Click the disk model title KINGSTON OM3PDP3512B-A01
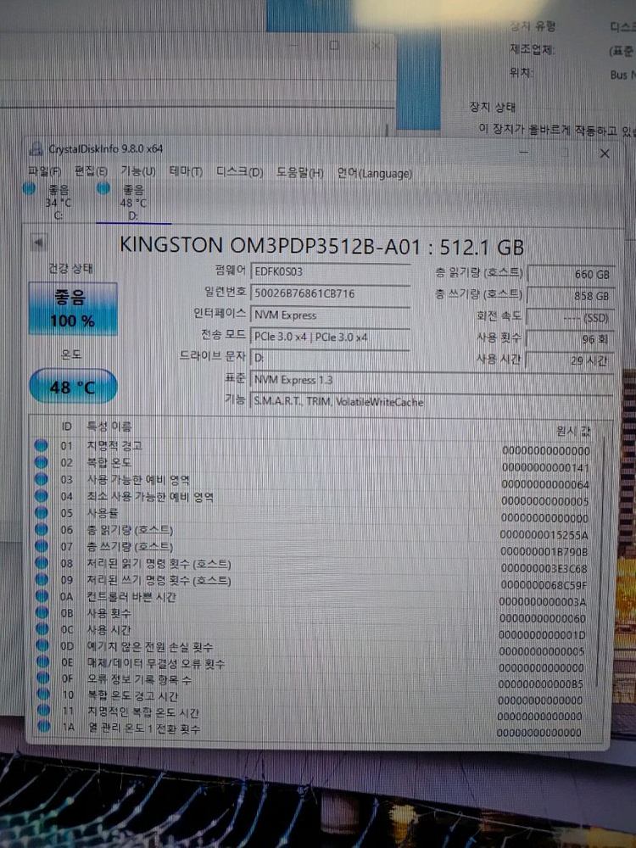Screen dimensions: 636x848 (270, 246)
